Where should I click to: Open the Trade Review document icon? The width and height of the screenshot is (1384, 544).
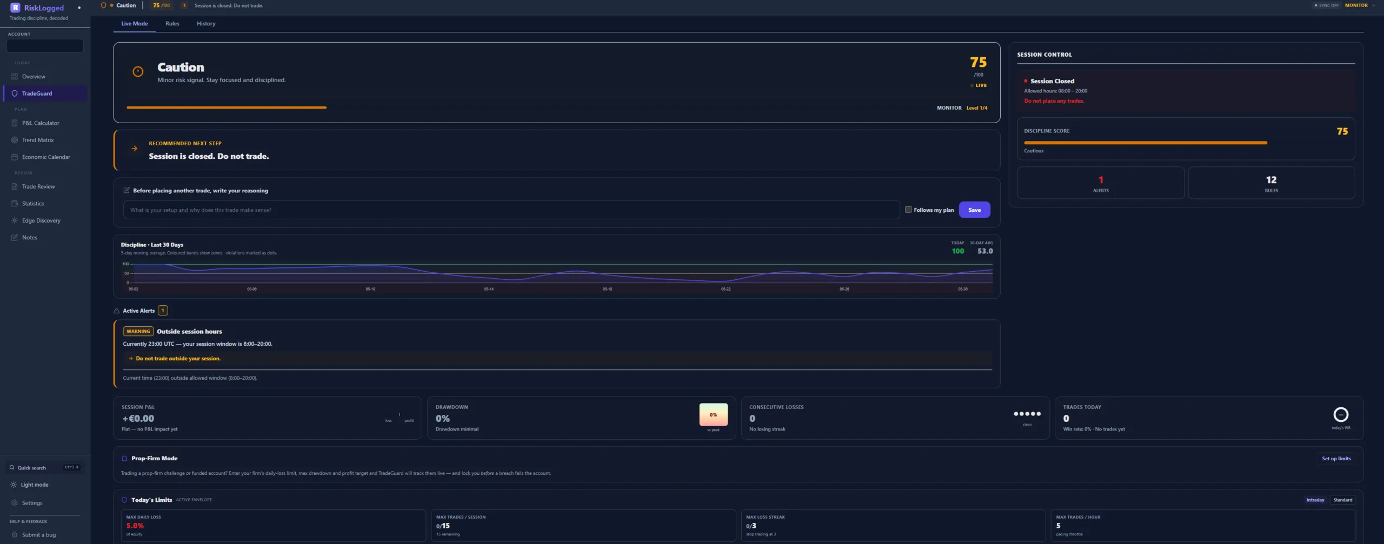click(x=15, y=187)
